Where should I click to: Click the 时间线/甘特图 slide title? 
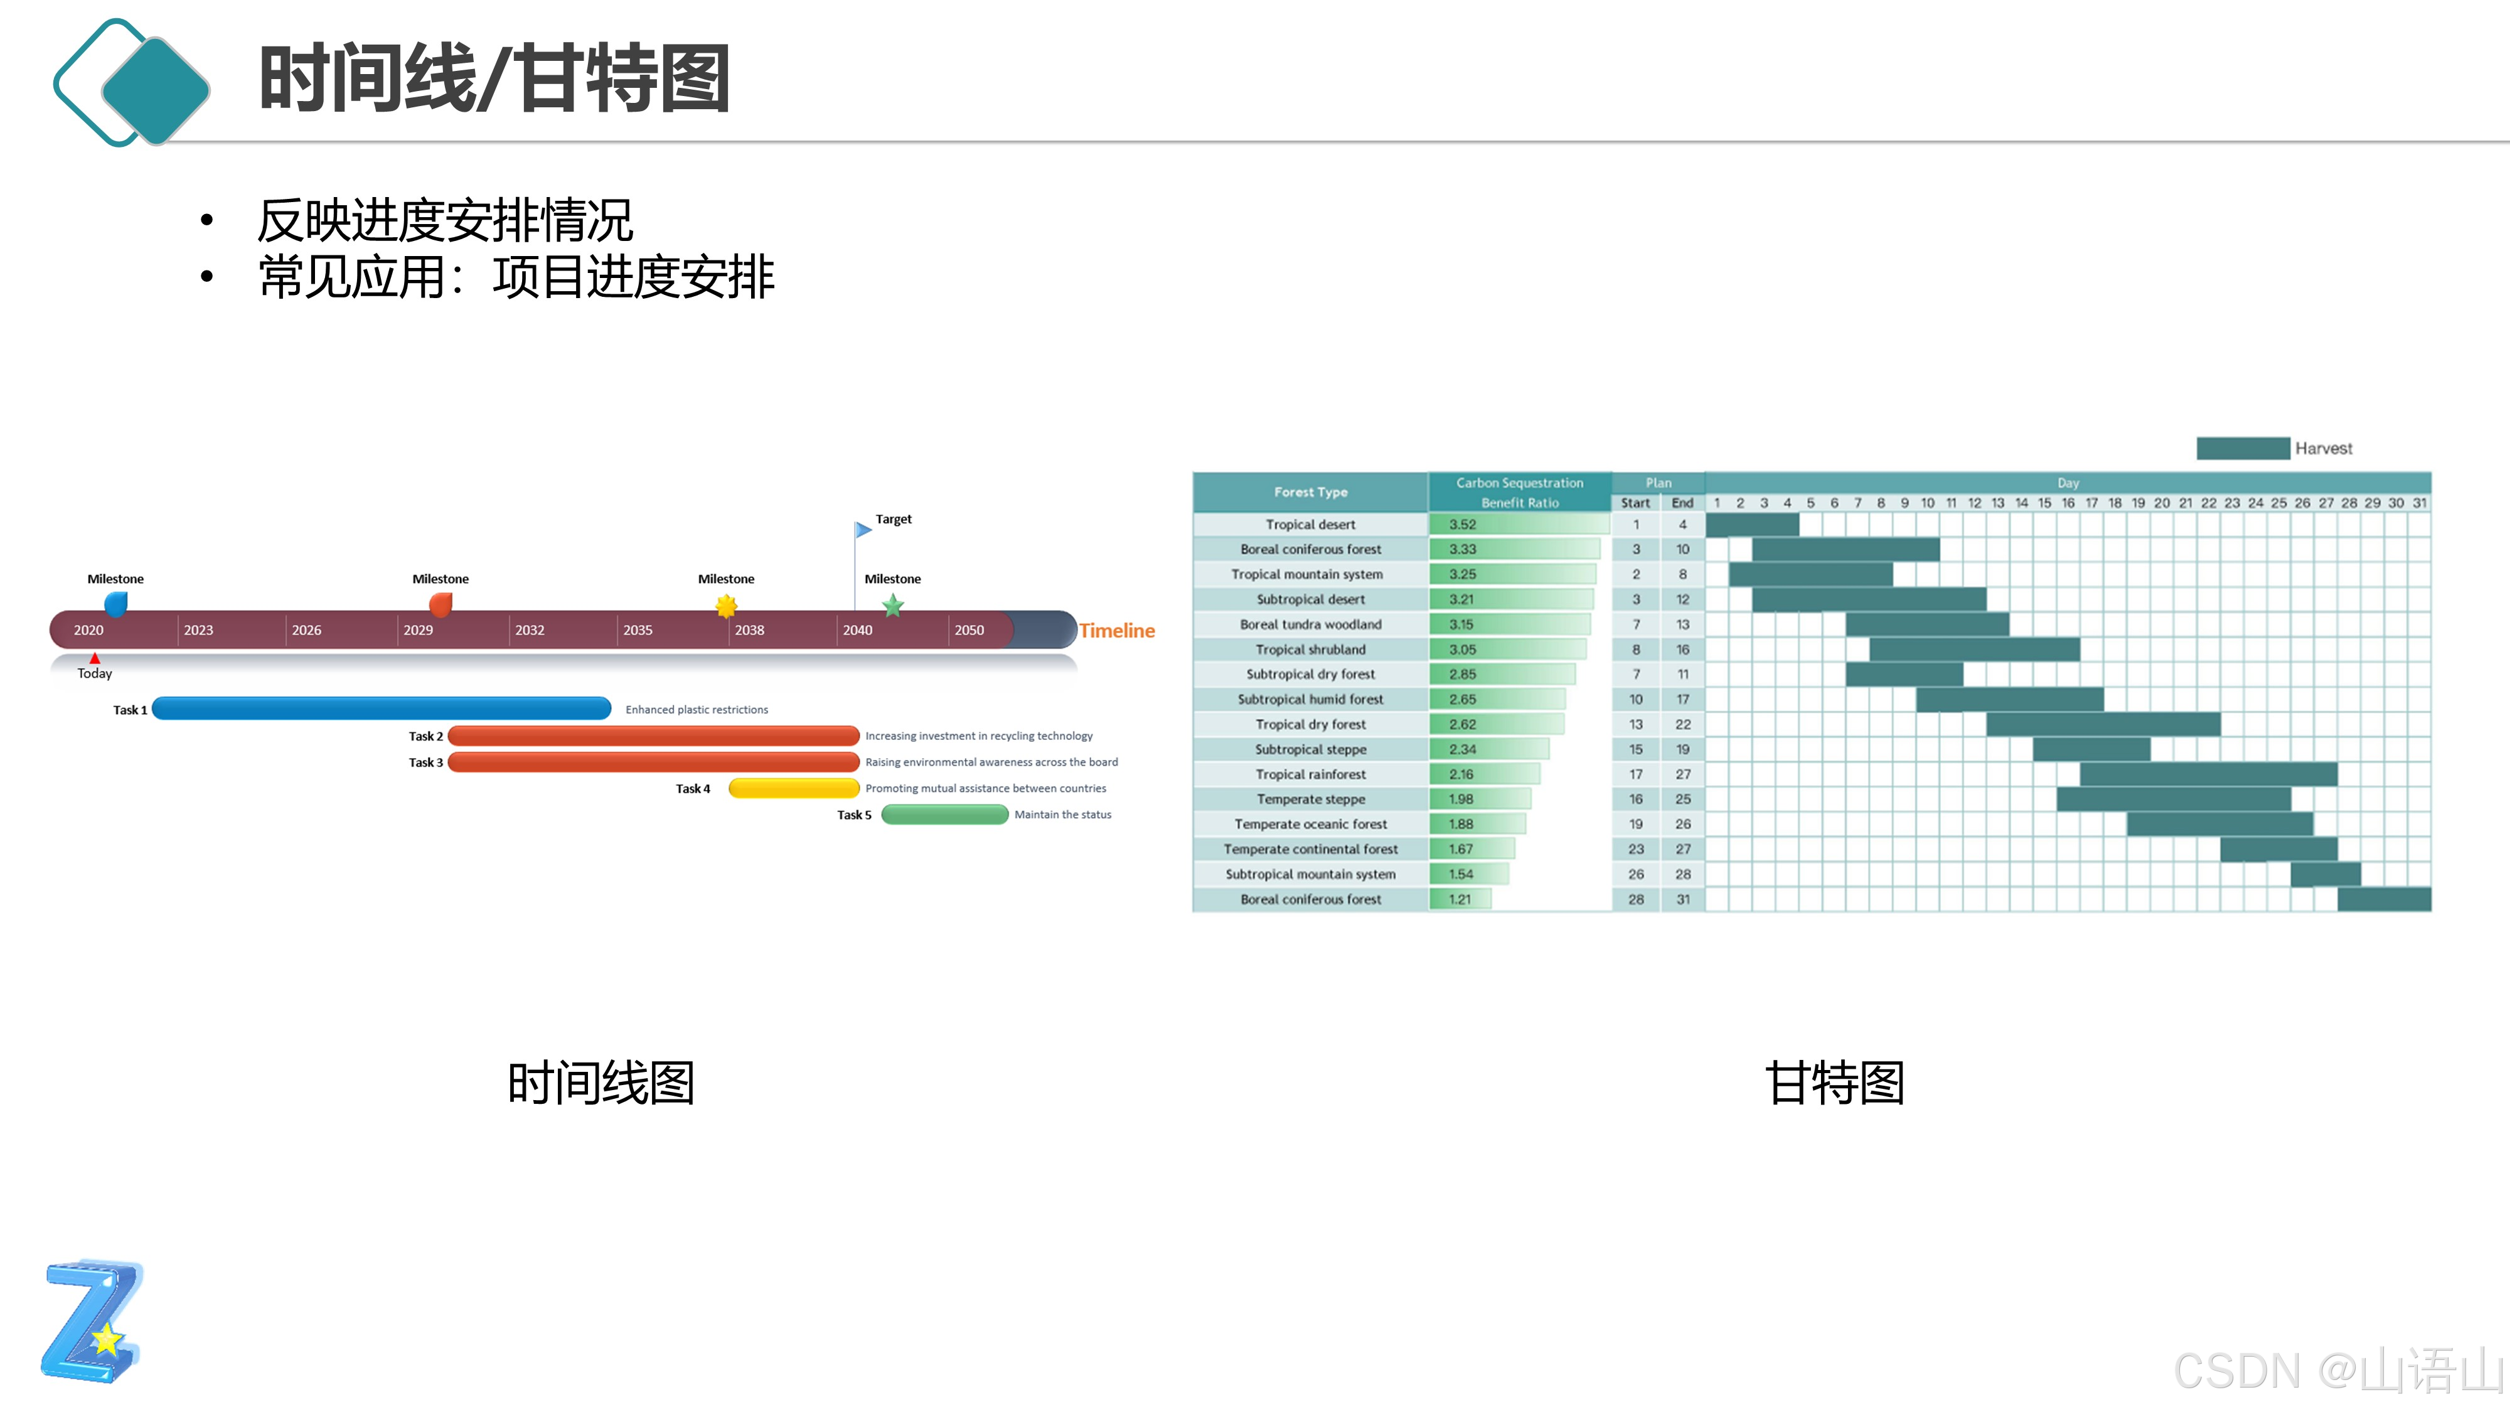tap(495, 78)
